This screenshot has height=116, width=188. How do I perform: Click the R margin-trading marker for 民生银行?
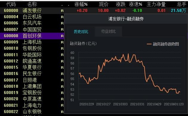[62, 74]
